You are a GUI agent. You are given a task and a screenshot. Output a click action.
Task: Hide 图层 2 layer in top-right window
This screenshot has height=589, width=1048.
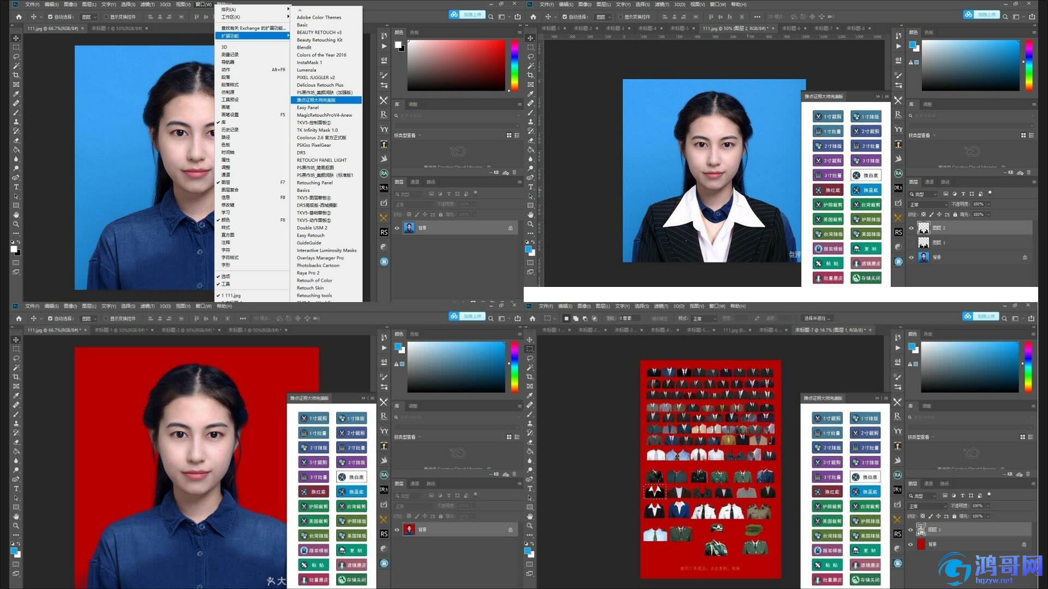pos(911,228)
